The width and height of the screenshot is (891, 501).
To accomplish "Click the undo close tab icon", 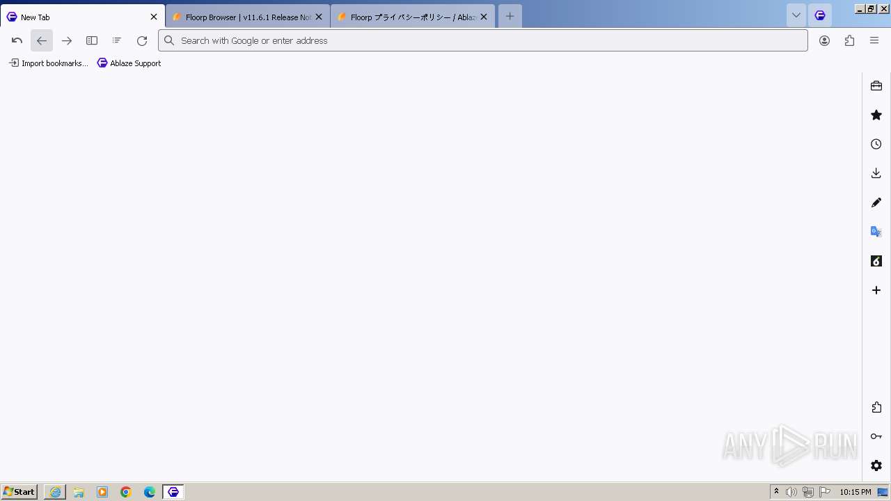I will (17, 40).
